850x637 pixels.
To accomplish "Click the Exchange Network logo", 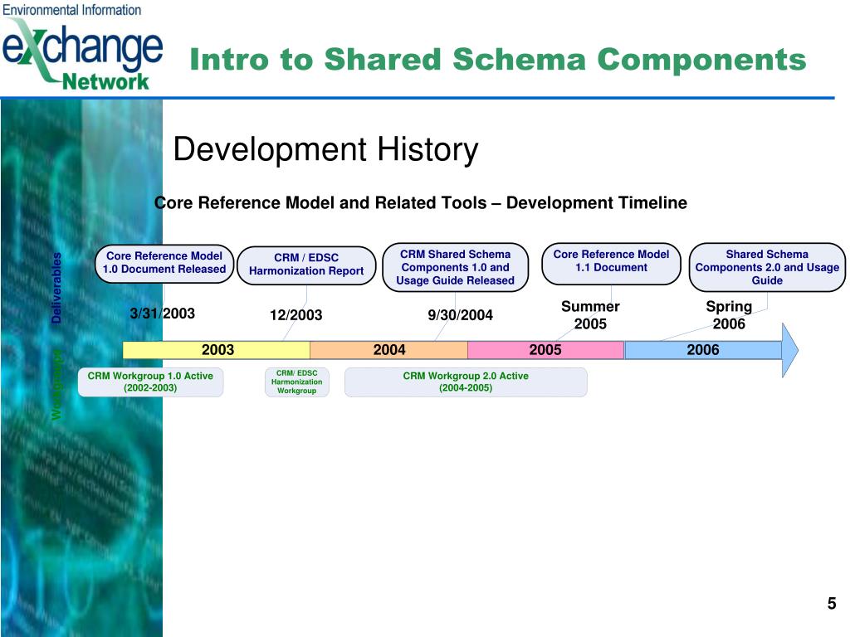I will (x=81, y=46).
